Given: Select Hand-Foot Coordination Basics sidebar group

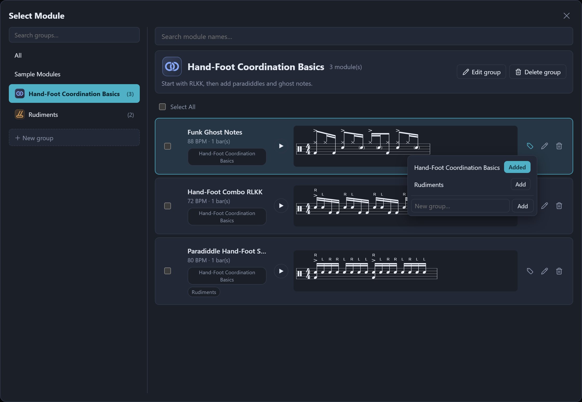Looking at the screenshot, I should click(x=74, y=93).
